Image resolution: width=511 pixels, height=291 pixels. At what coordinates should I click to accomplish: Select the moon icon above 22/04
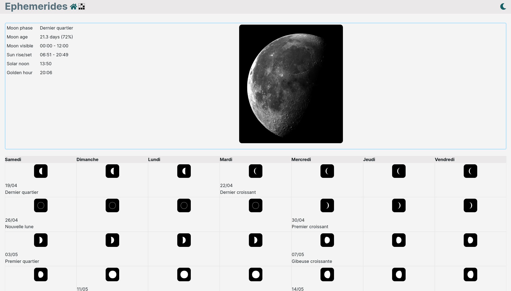click(x=256, y=171)
